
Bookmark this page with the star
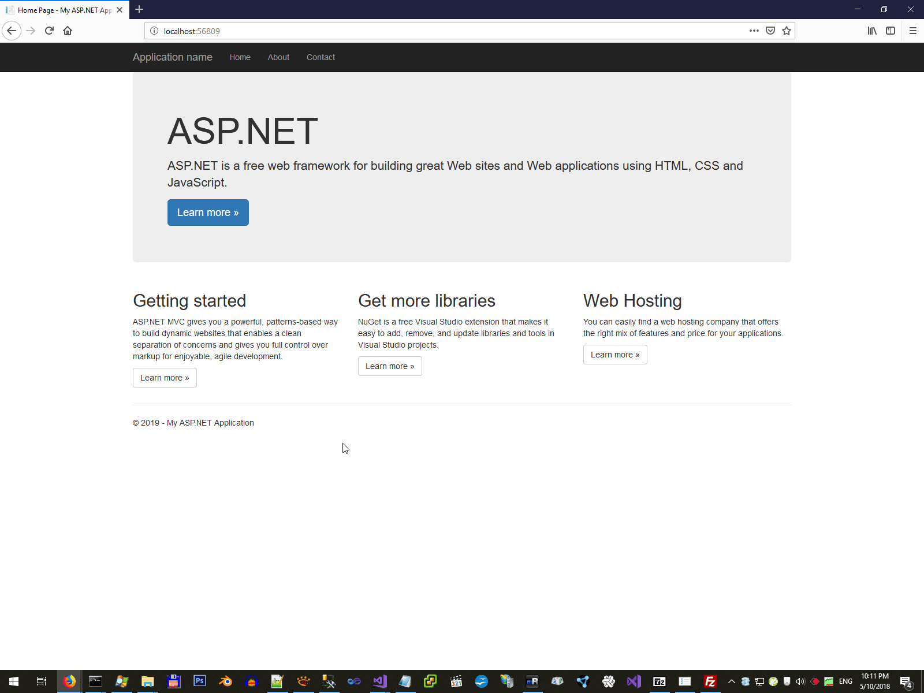[787, 31]
